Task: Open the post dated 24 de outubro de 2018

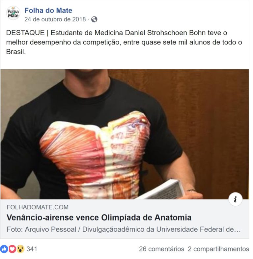Action: pyautogui.click(x=55, y=19)
